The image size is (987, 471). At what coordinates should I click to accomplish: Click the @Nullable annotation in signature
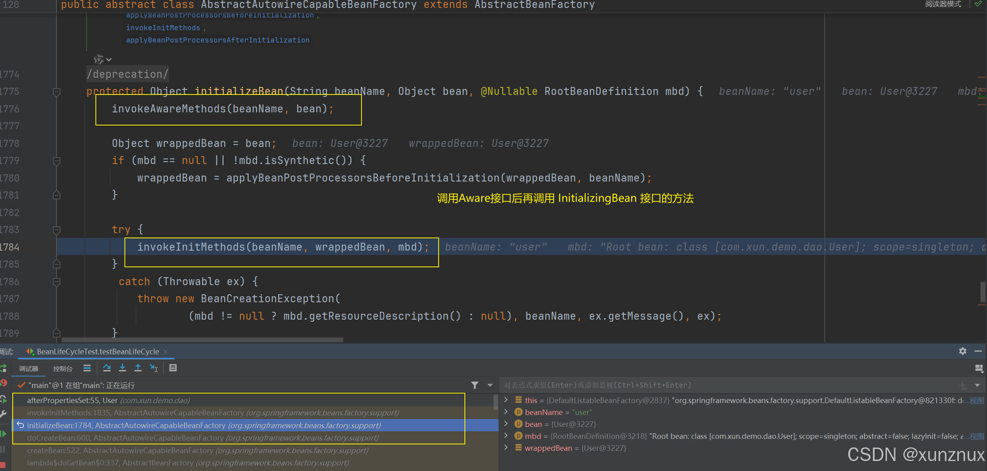pos(509,91)
